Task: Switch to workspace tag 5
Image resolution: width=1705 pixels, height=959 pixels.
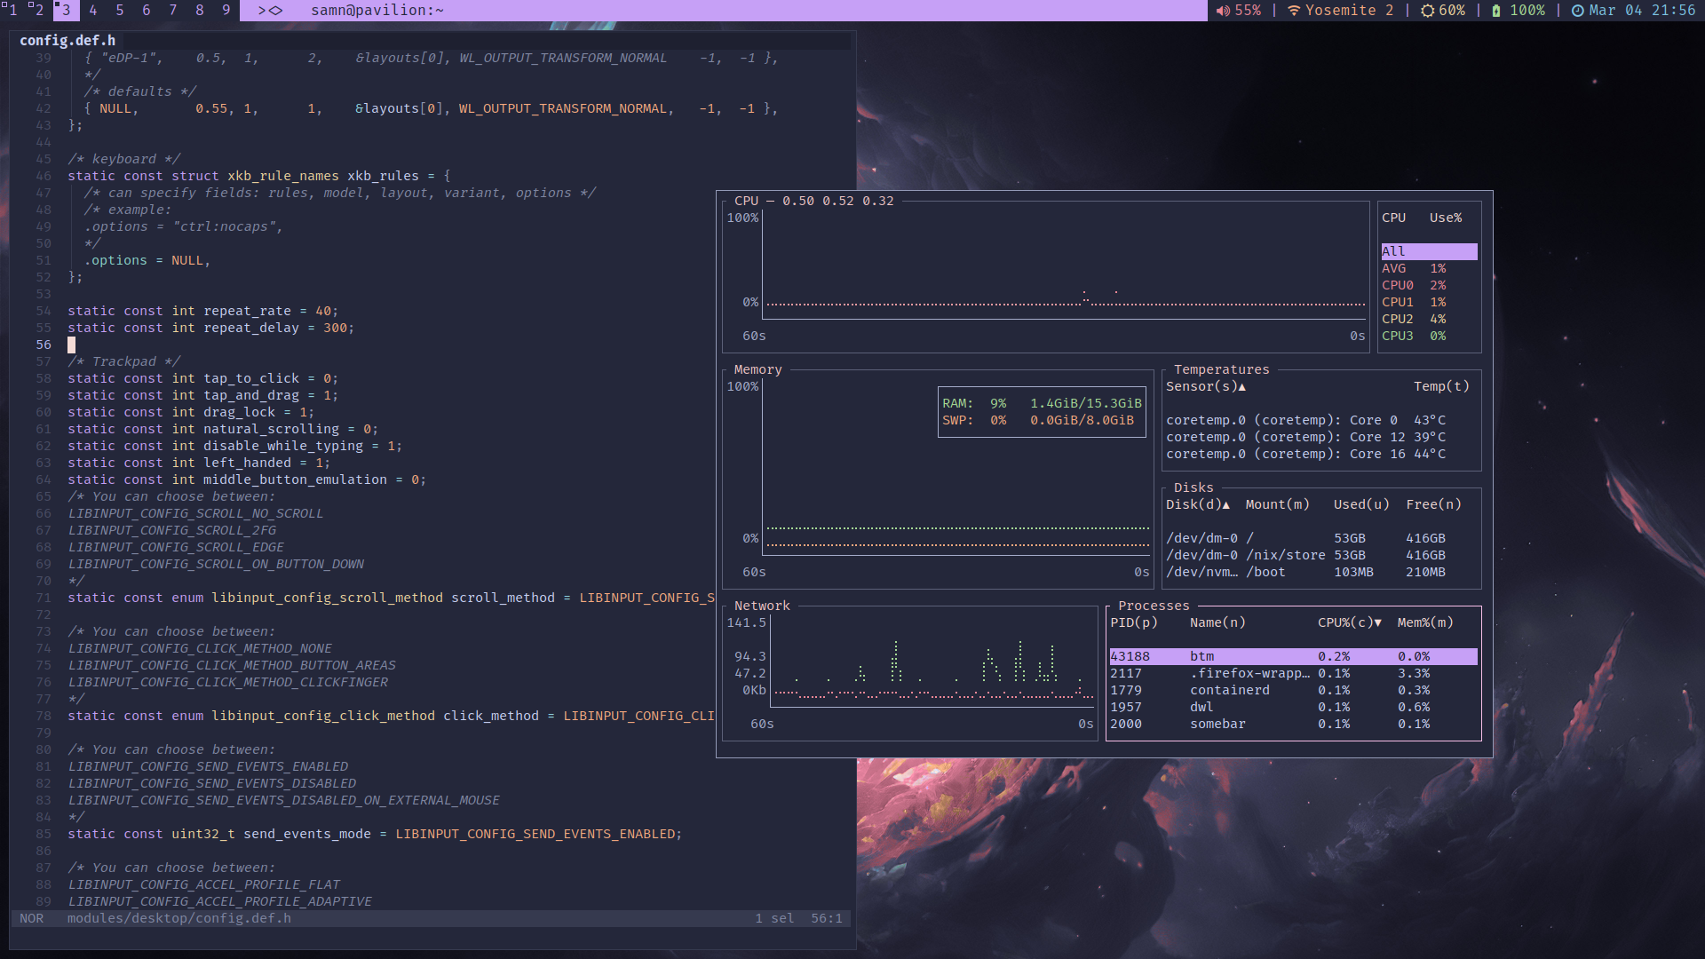Action: click(x=120, y=11)
